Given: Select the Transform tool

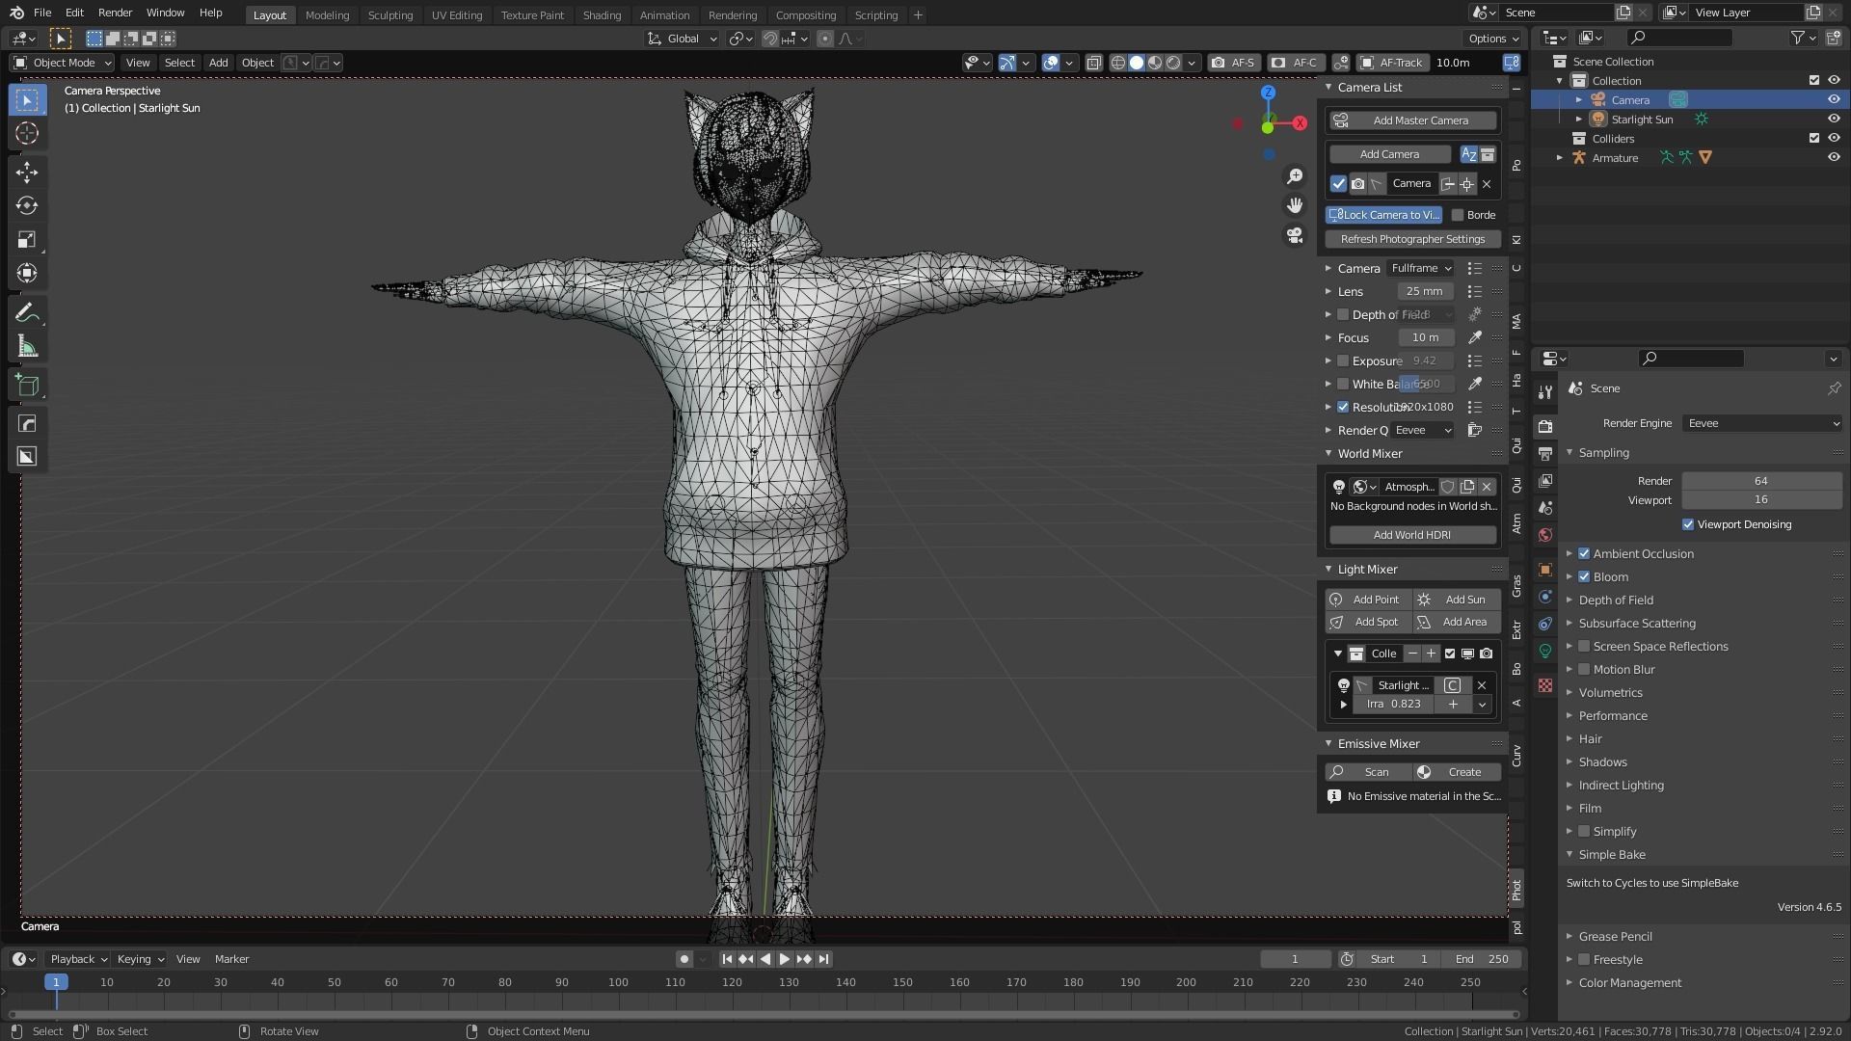Looking at the screenshot, I should coord(27,273).
